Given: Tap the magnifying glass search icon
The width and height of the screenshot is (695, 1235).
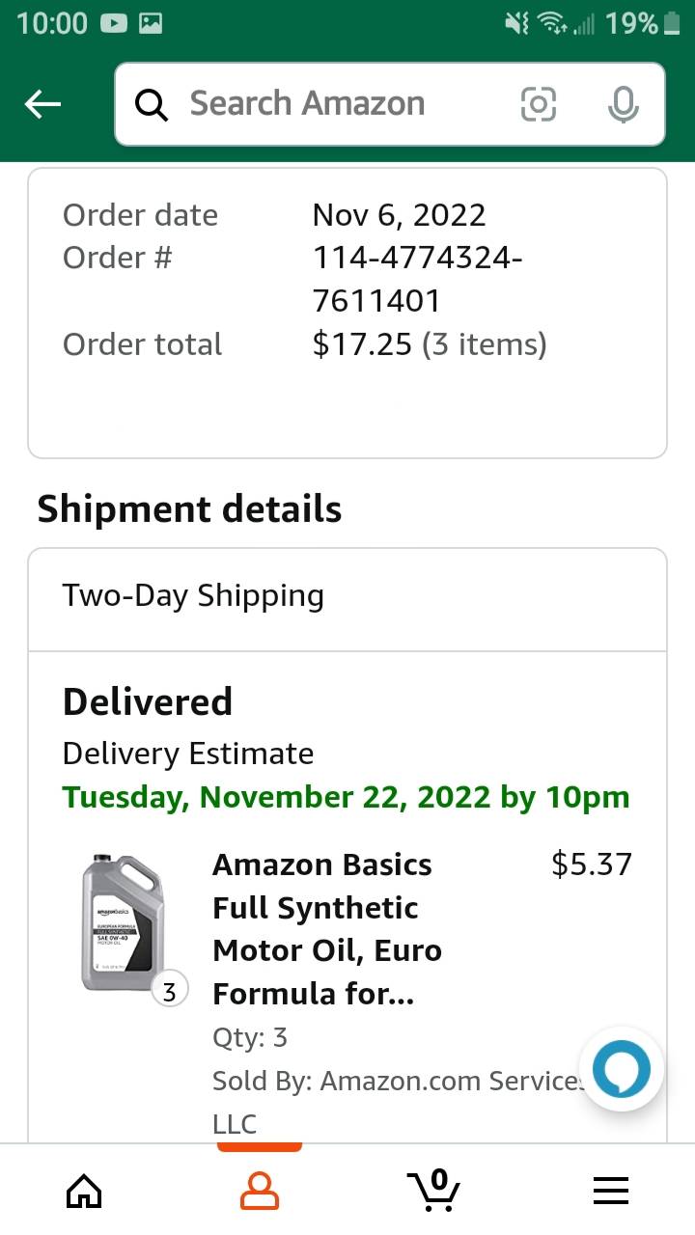Looking at the screenshot, I should pyautogui.click(x=152, y=104).
